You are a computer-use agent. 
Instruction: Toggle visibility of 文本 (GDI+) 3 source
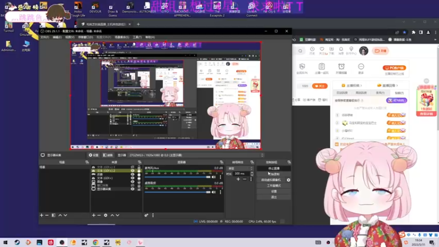(x=132, y=167)
